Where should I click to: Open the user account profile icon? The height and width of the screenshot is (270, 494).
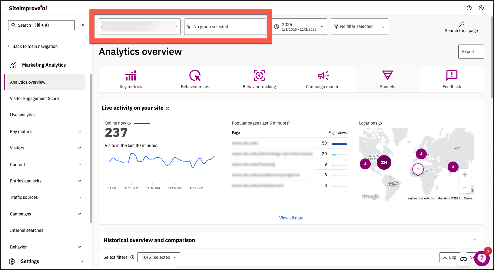coord(481,8)
